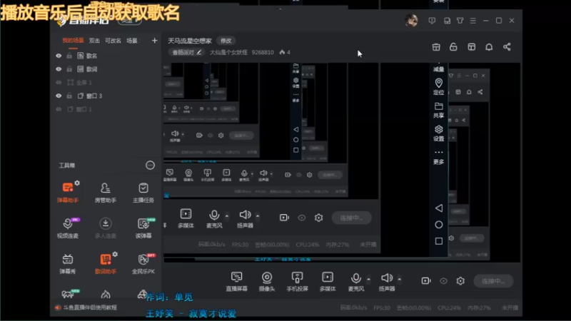Screen dimensions: 571x321
Task: Open 歌词助手 gear settings
Action: pyautogui.click(x=115, y=254)
